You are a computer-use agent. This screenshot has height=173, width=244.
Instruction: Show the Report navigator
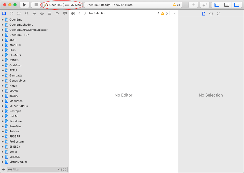[65, 13]
